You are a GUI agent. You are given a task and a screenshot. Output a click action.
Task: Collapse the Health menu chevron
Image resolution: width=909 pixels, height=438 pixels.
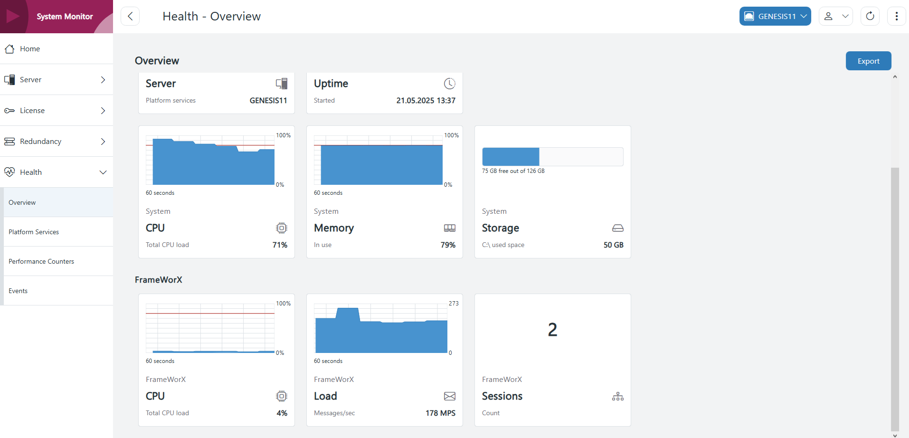(103, 172)
